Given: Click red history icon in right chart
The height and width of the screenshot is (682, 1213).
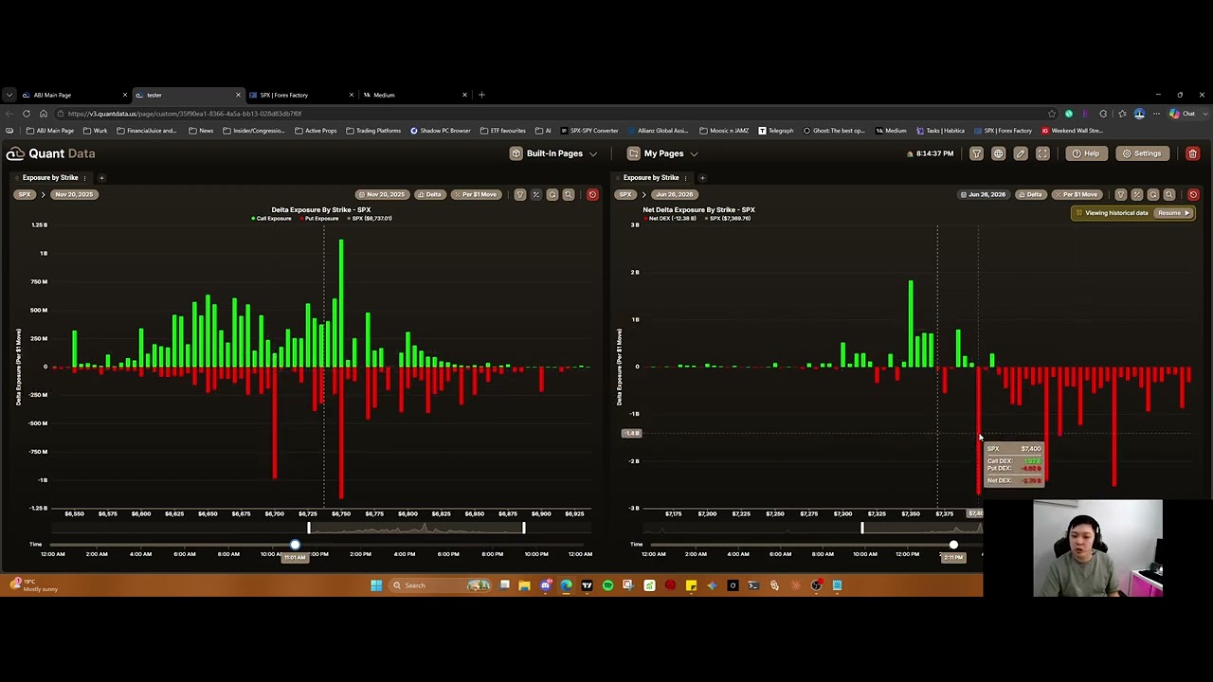Looking at the screenshot, I should coord(1193,194).
